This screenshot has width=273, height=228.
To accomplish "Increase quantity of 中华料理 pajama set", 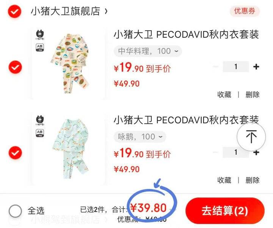I will coord(256,67).
